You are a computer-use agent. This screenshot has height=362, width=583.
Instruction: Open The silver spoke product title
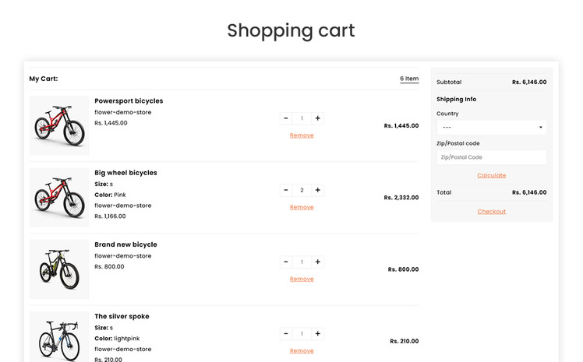pyautogui.click(x=122, y=316)
